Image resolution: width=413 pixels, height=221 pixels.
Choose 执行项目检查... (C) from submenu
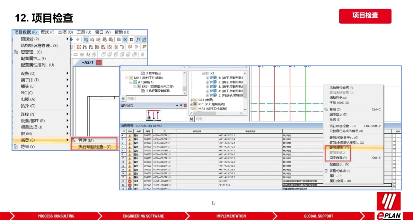[95, 147]
